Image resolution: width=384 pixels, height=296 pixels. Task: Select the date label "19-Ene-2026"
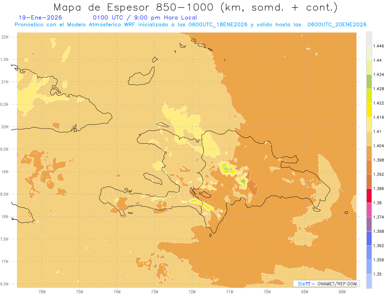pyautogui.click(x=40, y=18)
